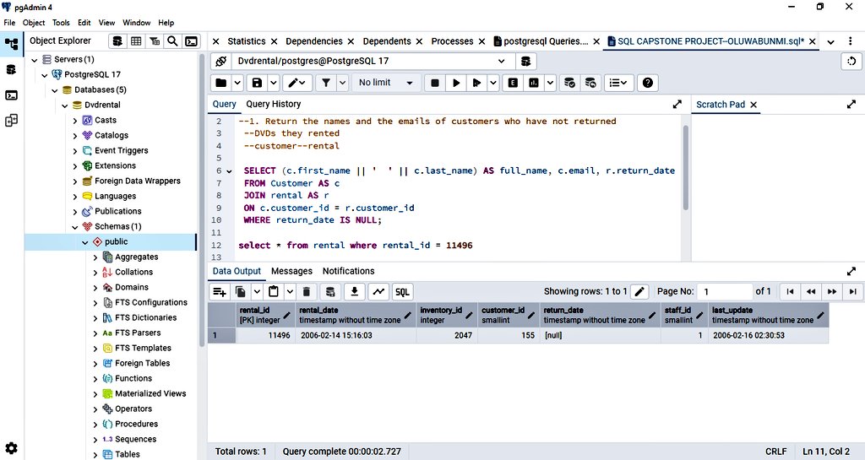Collapse the Databases (5) node
Viewport: 865px width, 460px height.
(x=55, y=89)
